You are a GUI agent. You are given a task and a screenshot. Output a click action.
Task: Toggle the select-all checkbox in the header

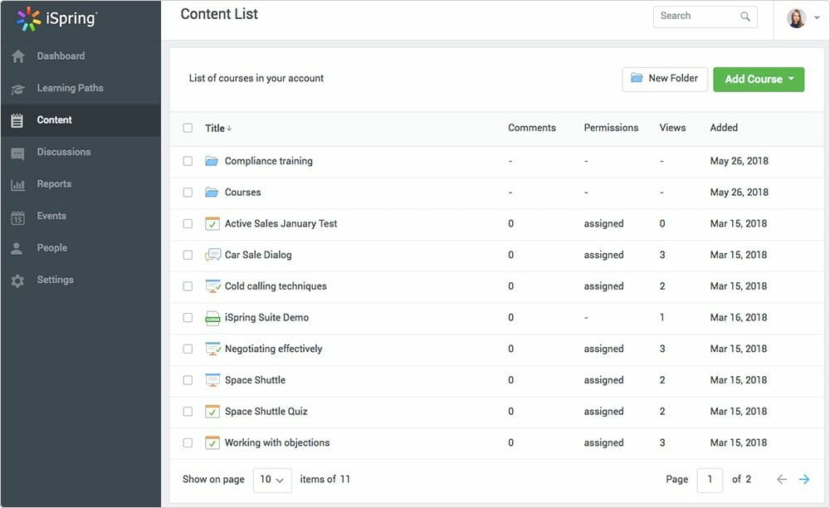point(188,127)
